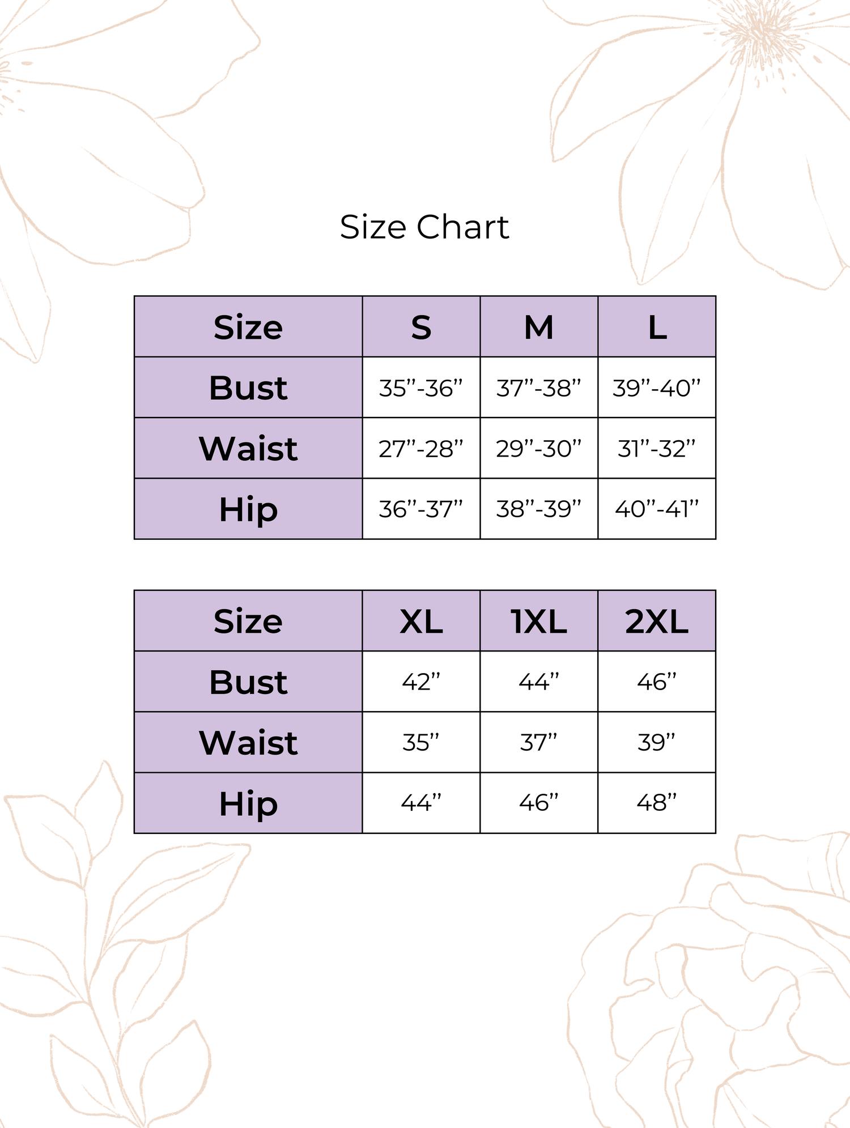Click the M size column header
The image size is (850, 1128).
539,327
